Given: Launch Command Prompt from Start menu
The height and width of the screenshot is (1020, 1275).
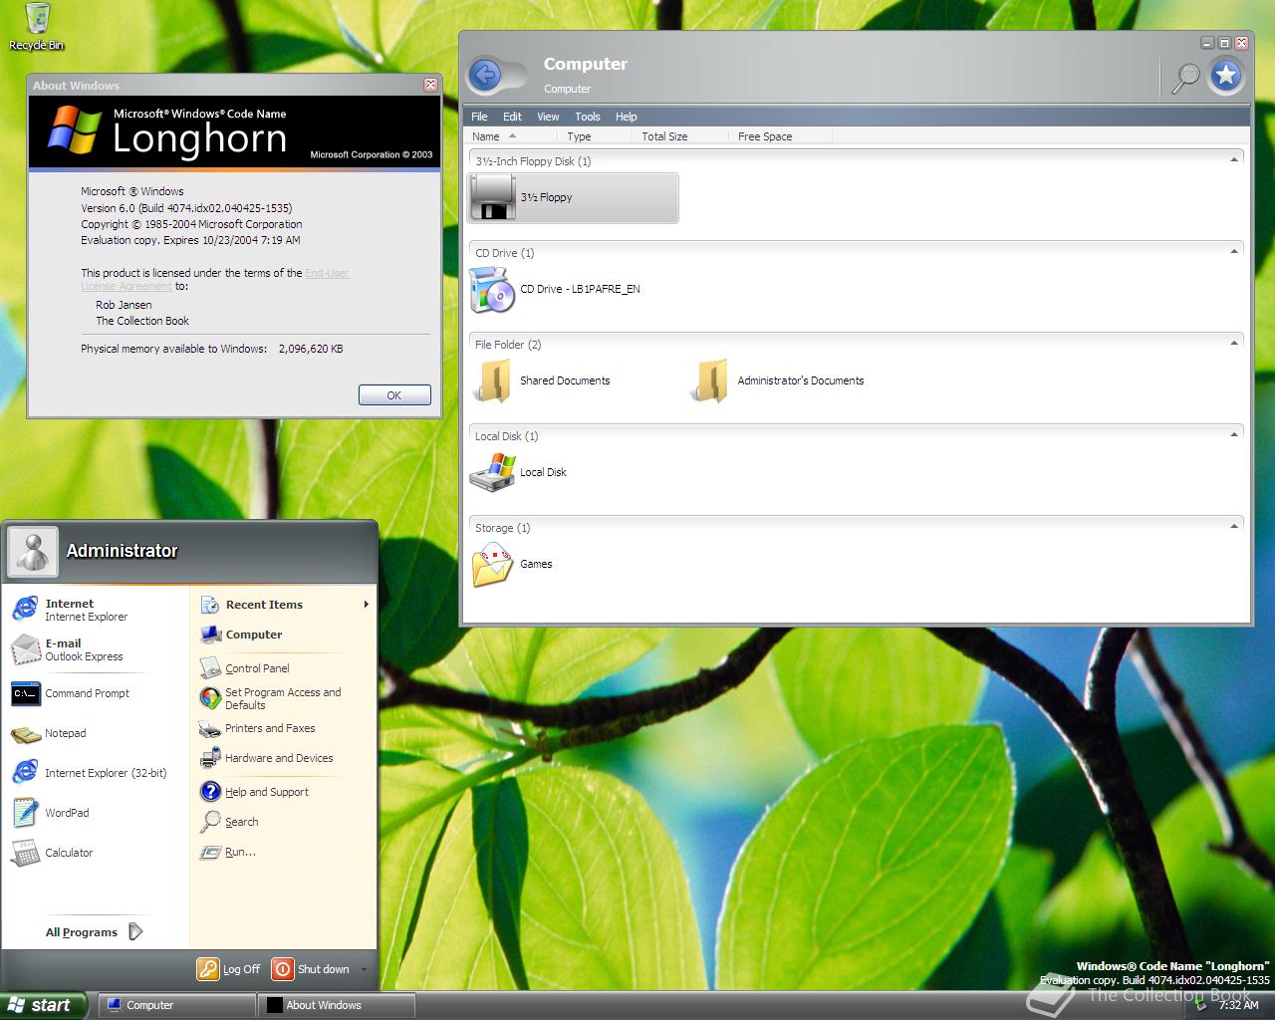Looking at the screenshot, I should tap(95, 693).
